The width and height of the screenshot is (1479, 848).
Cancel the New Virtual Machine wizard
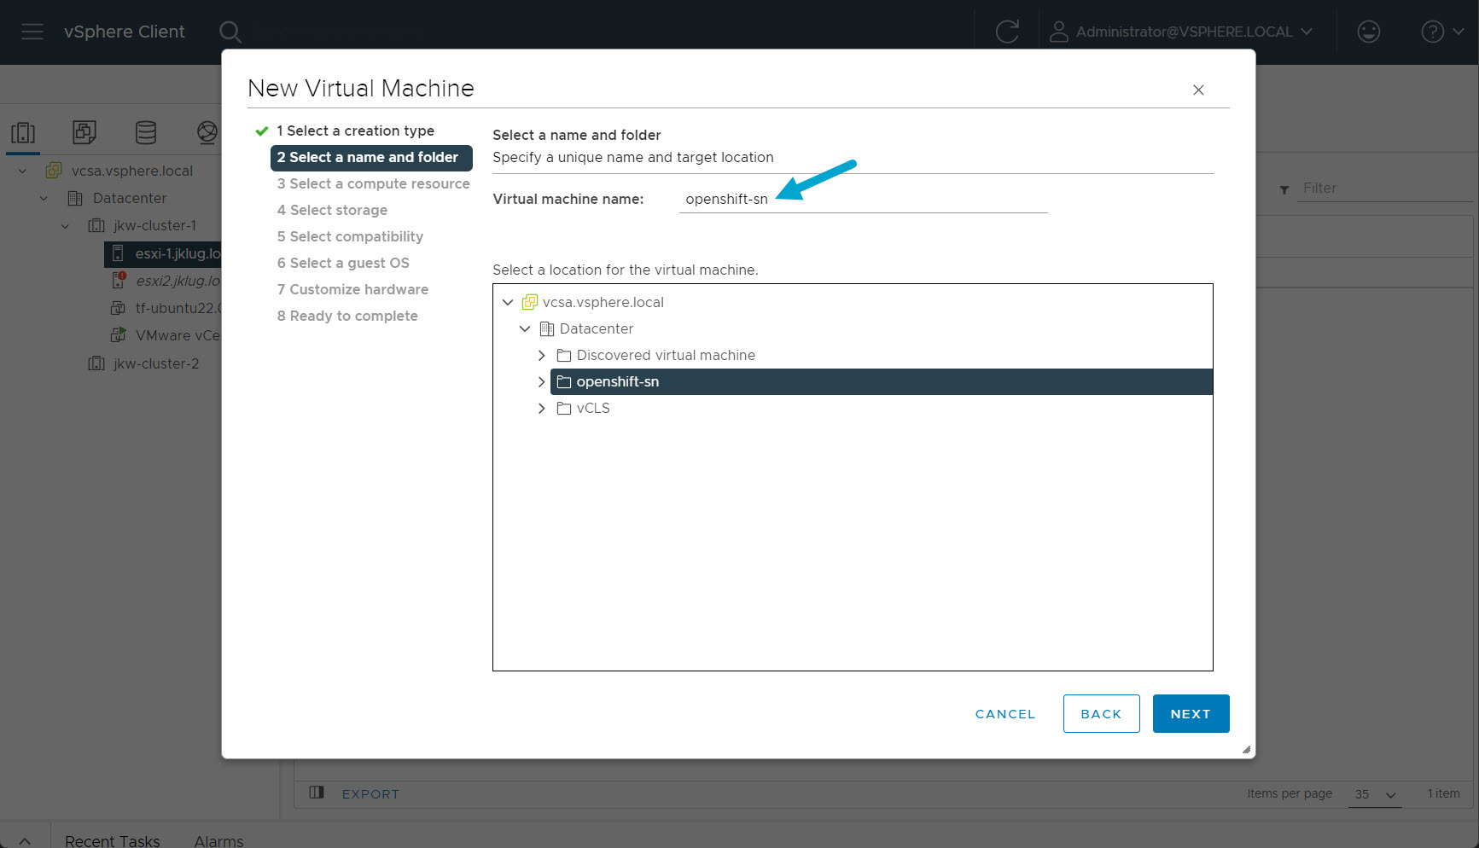pyautogui.click(x=1004, y=713)
